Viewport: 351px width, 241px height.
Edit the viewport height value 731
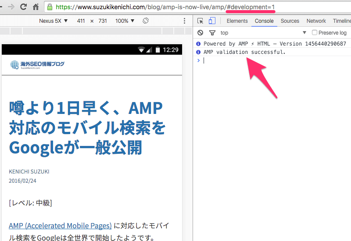[x=103, y=21]
